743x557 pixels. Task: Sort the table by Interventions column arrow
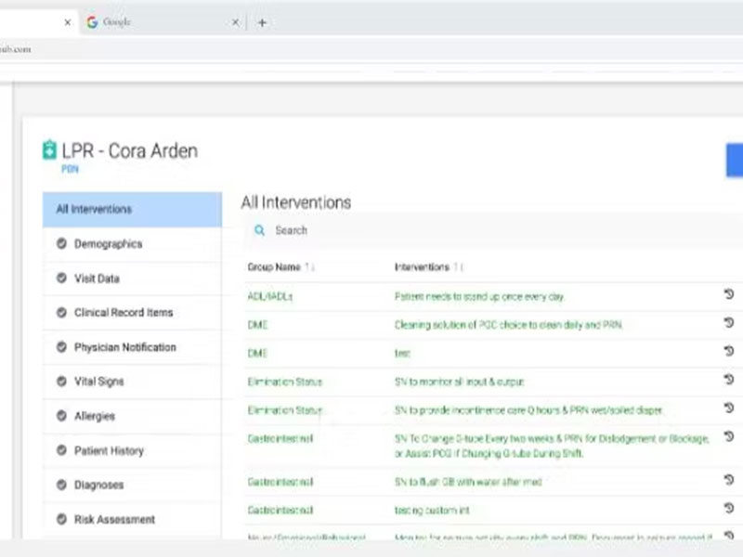click(458, 267)
